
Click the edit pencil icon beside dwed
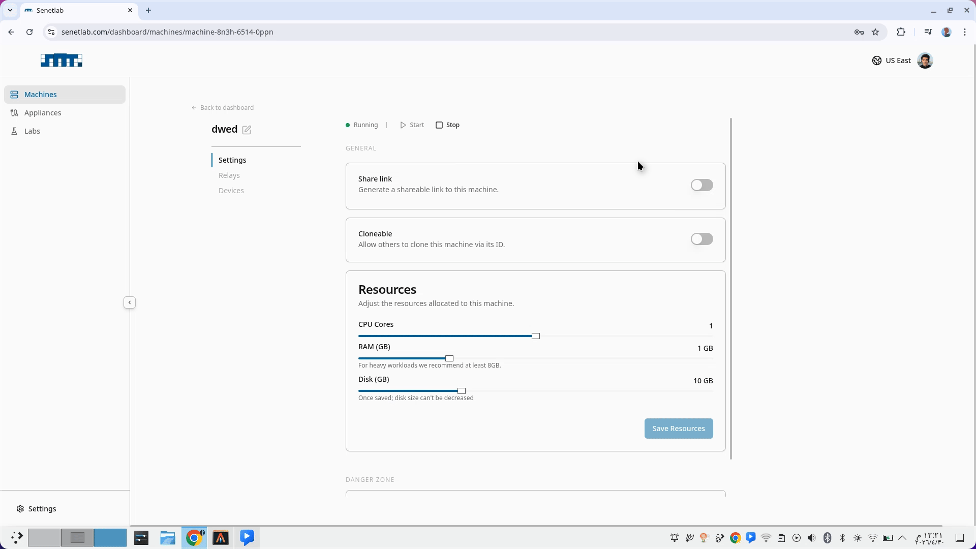click(x=247, y=130)
